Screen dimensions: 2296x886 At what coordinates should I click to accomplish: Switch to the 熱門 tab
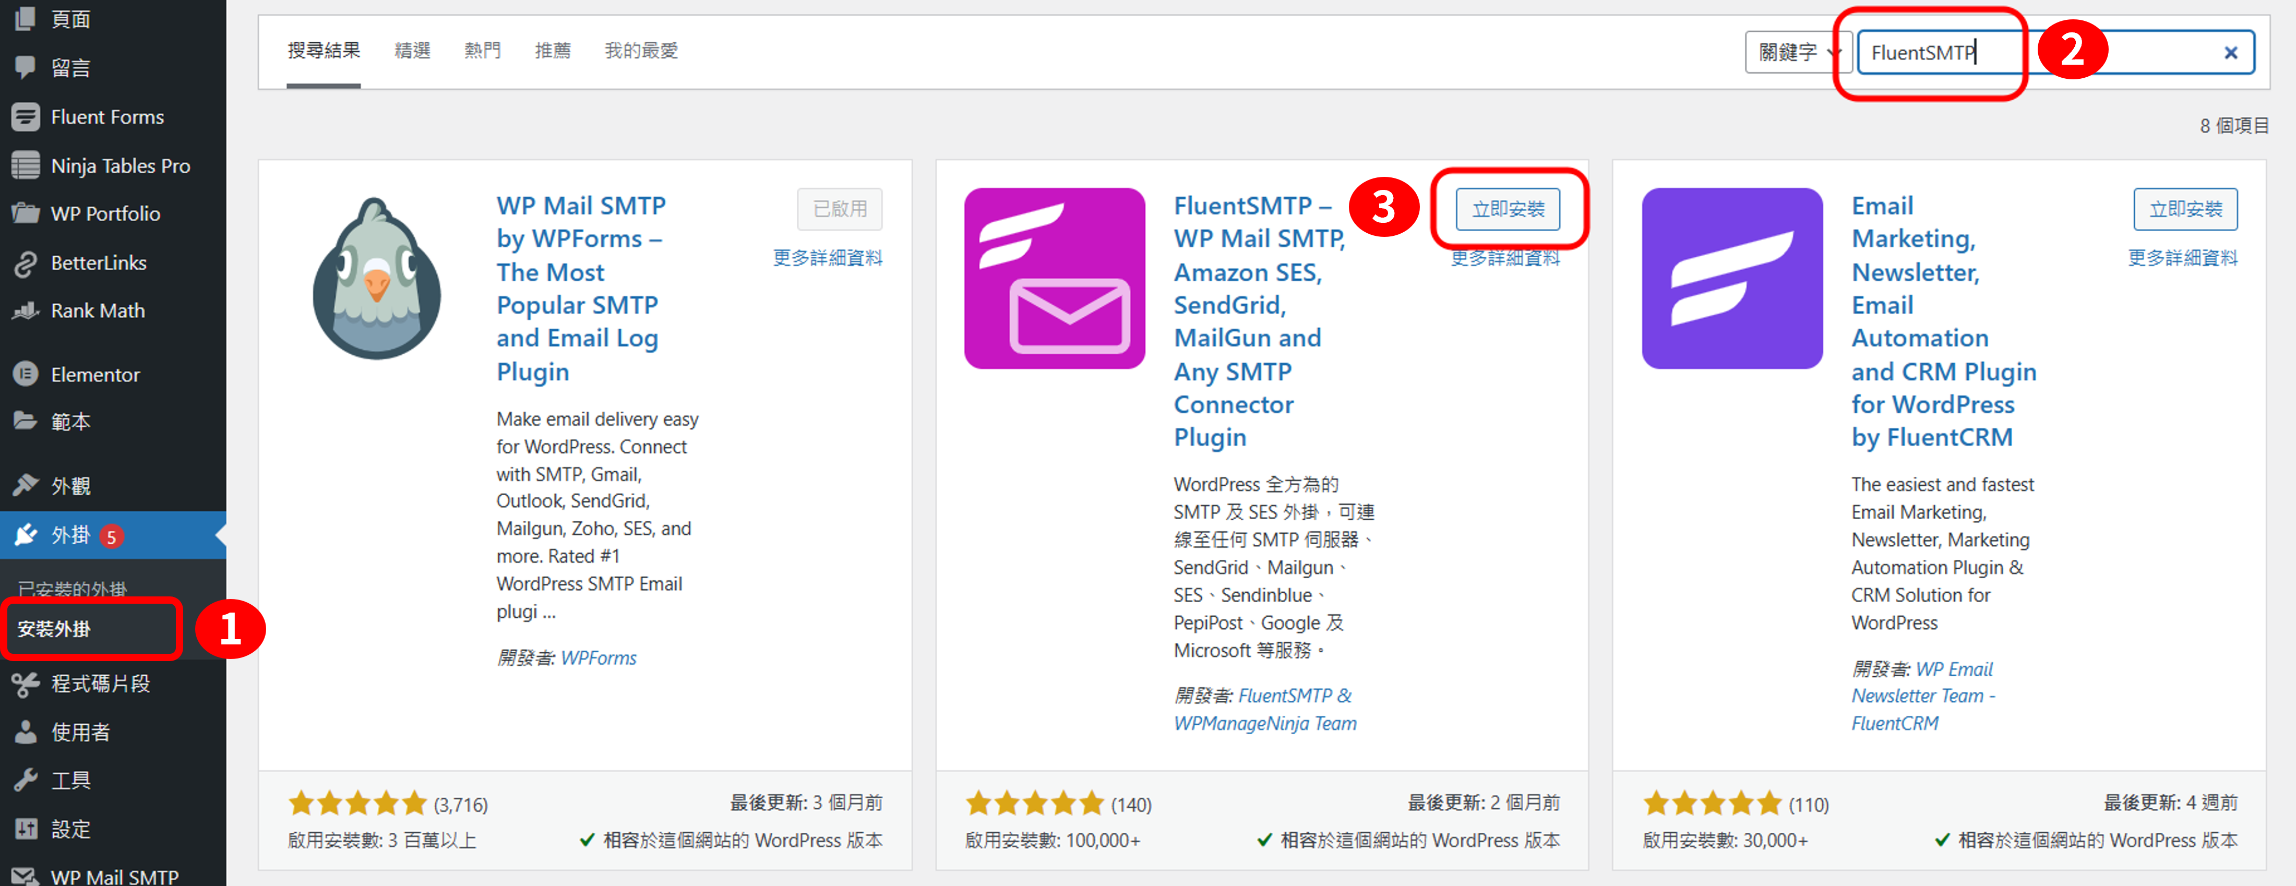(482, 51)
